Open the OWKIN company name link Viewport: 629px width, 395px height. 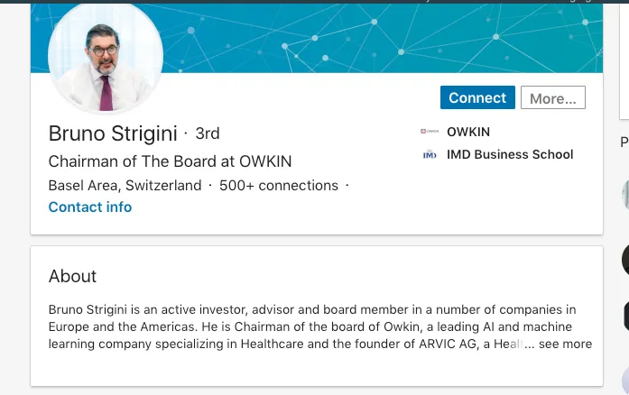pos(468,132)
